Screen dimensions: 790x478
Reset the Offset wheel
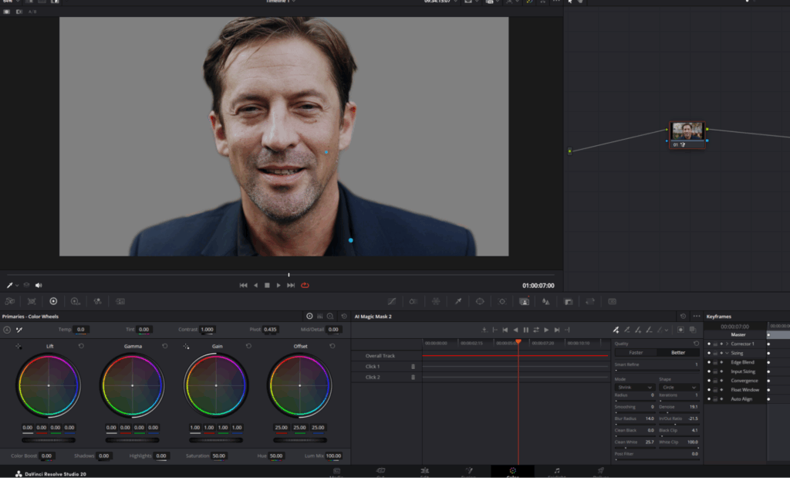coord(332,346)
